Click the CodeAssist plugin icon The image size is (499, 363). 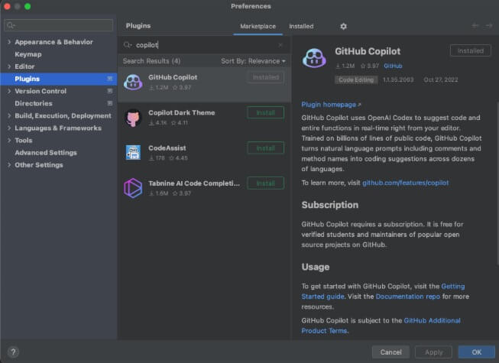133,152
